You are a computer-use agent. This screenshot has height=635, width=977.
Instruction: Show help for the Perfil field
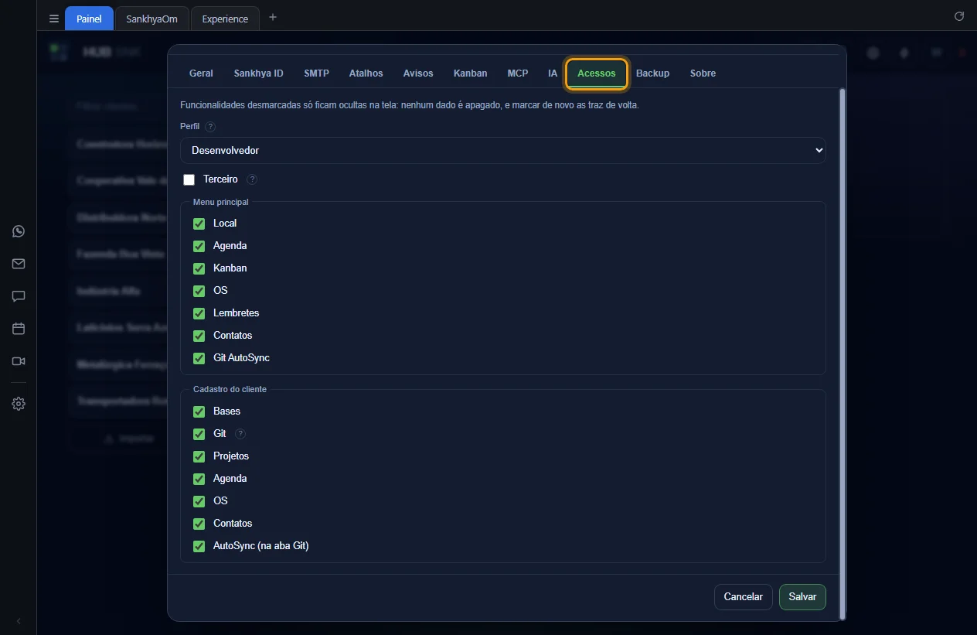pyautogui.click(x=210, y=127)
